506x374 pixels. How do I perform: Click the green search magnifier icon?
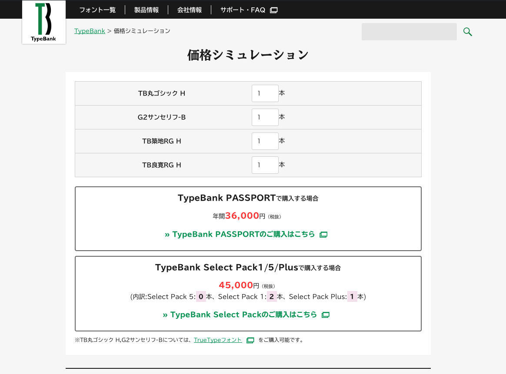coord(468,32)
